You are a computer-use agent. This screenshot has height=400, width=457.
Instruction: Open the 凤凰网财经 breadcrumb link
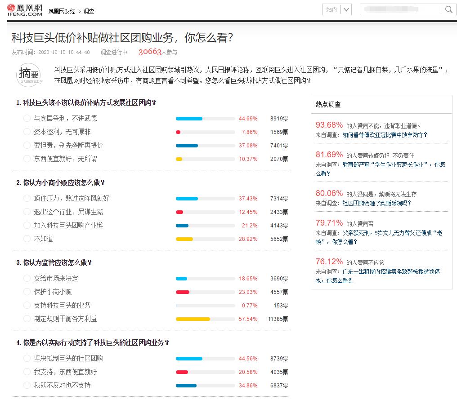[x=63, y=11]
